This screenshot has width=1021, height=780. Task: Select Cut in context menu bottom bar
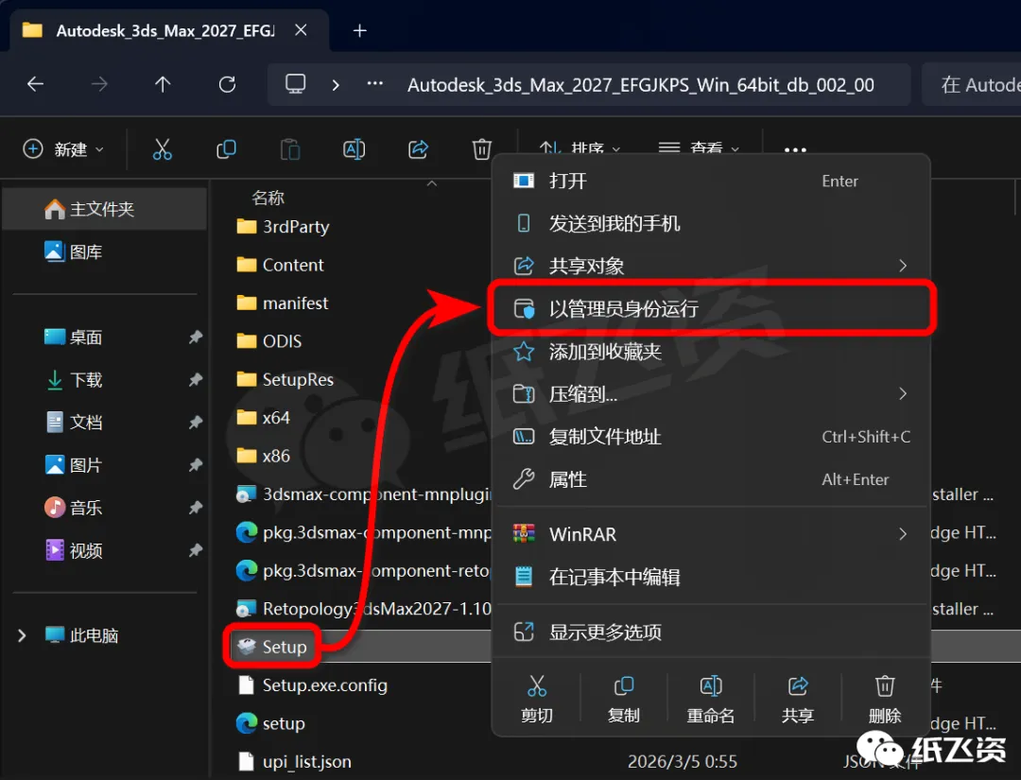point(537,700)
